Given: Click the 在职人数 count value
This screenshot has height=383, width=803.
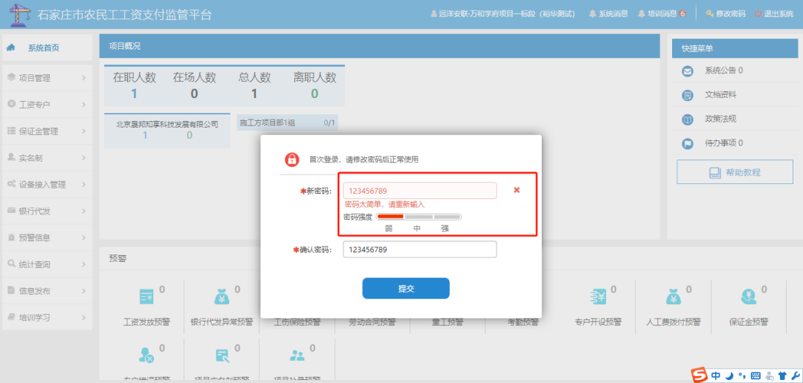Looking at the screenshot, I should [x=134, y=94].
